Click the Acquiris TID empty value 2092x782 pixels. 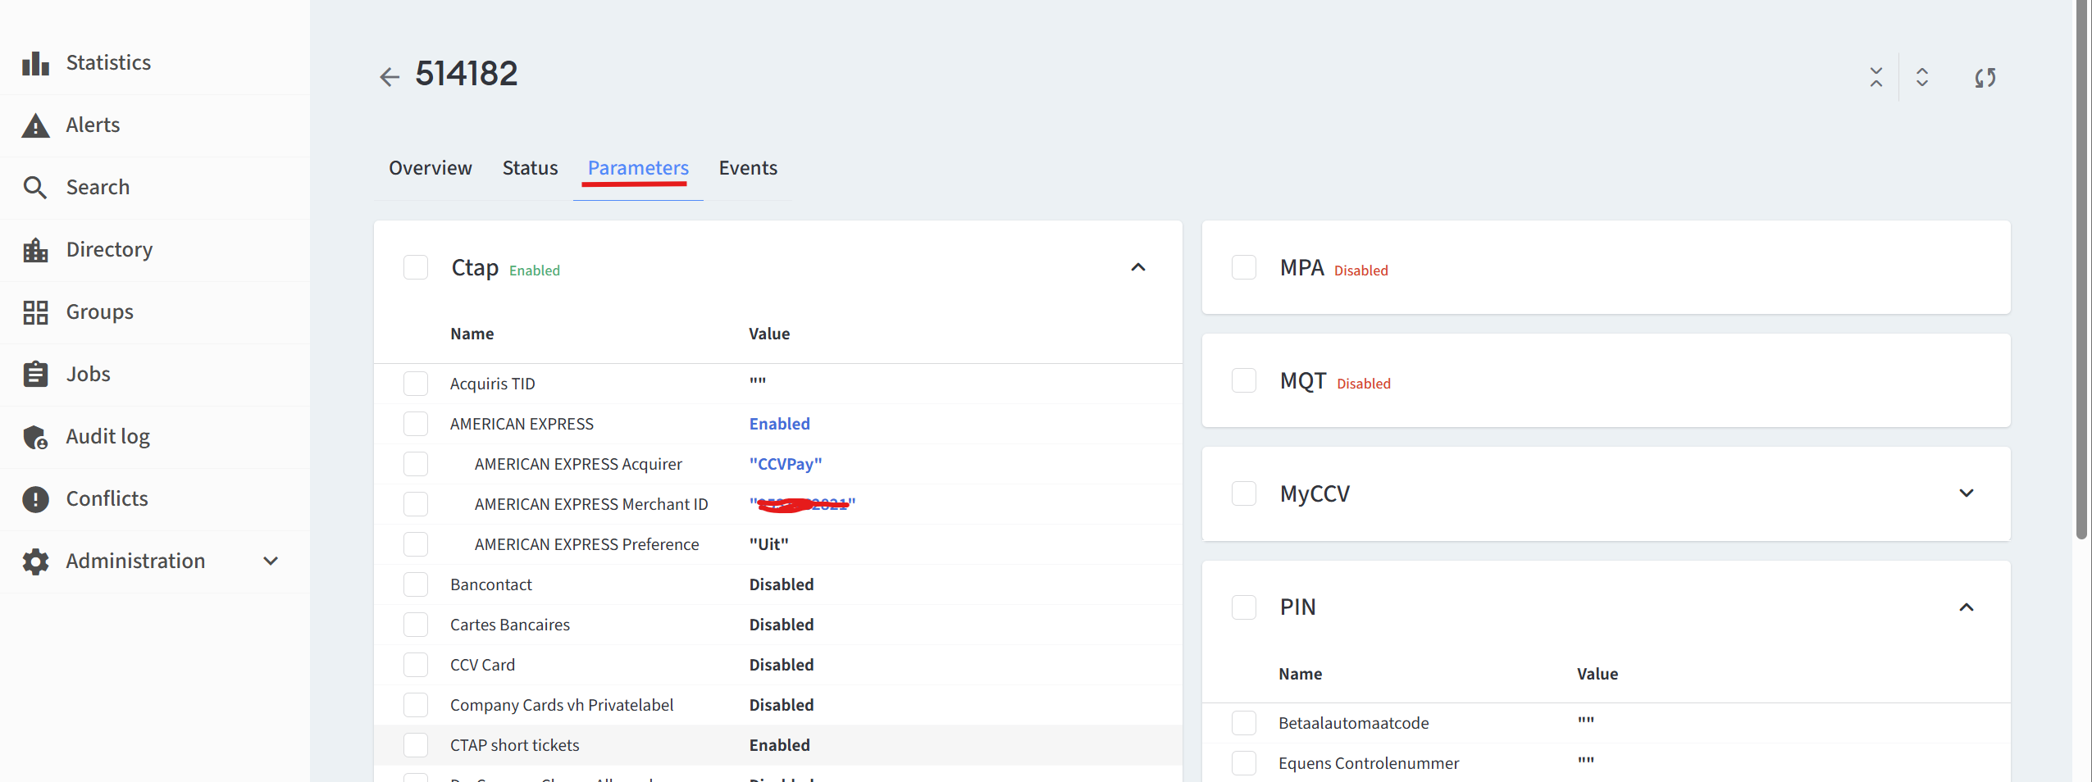[758, 383]
